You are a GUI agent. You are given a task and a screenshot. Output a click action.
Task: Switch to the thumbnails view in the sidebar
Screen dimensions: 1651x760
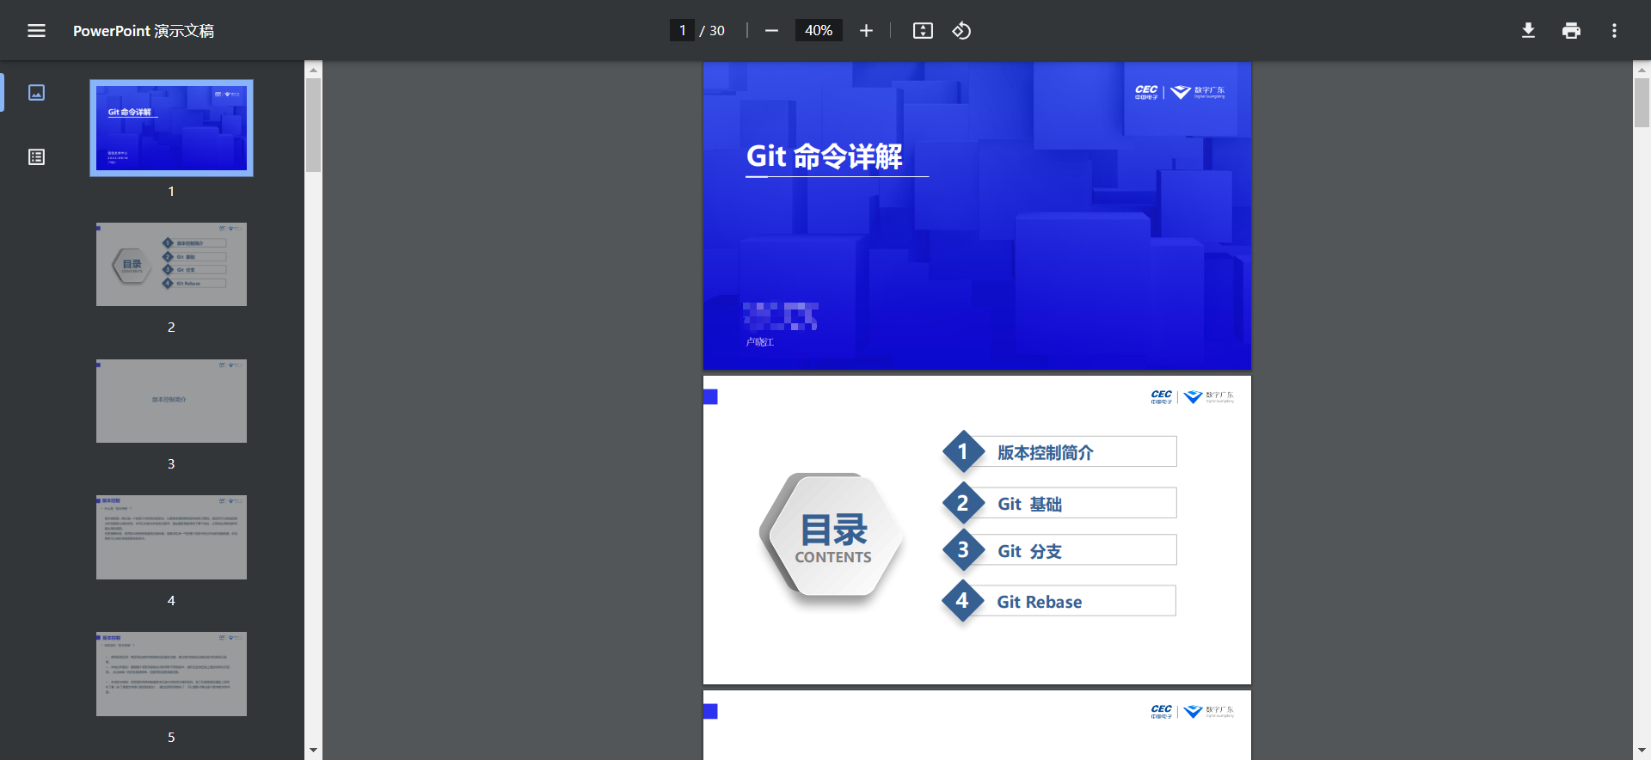36,93
